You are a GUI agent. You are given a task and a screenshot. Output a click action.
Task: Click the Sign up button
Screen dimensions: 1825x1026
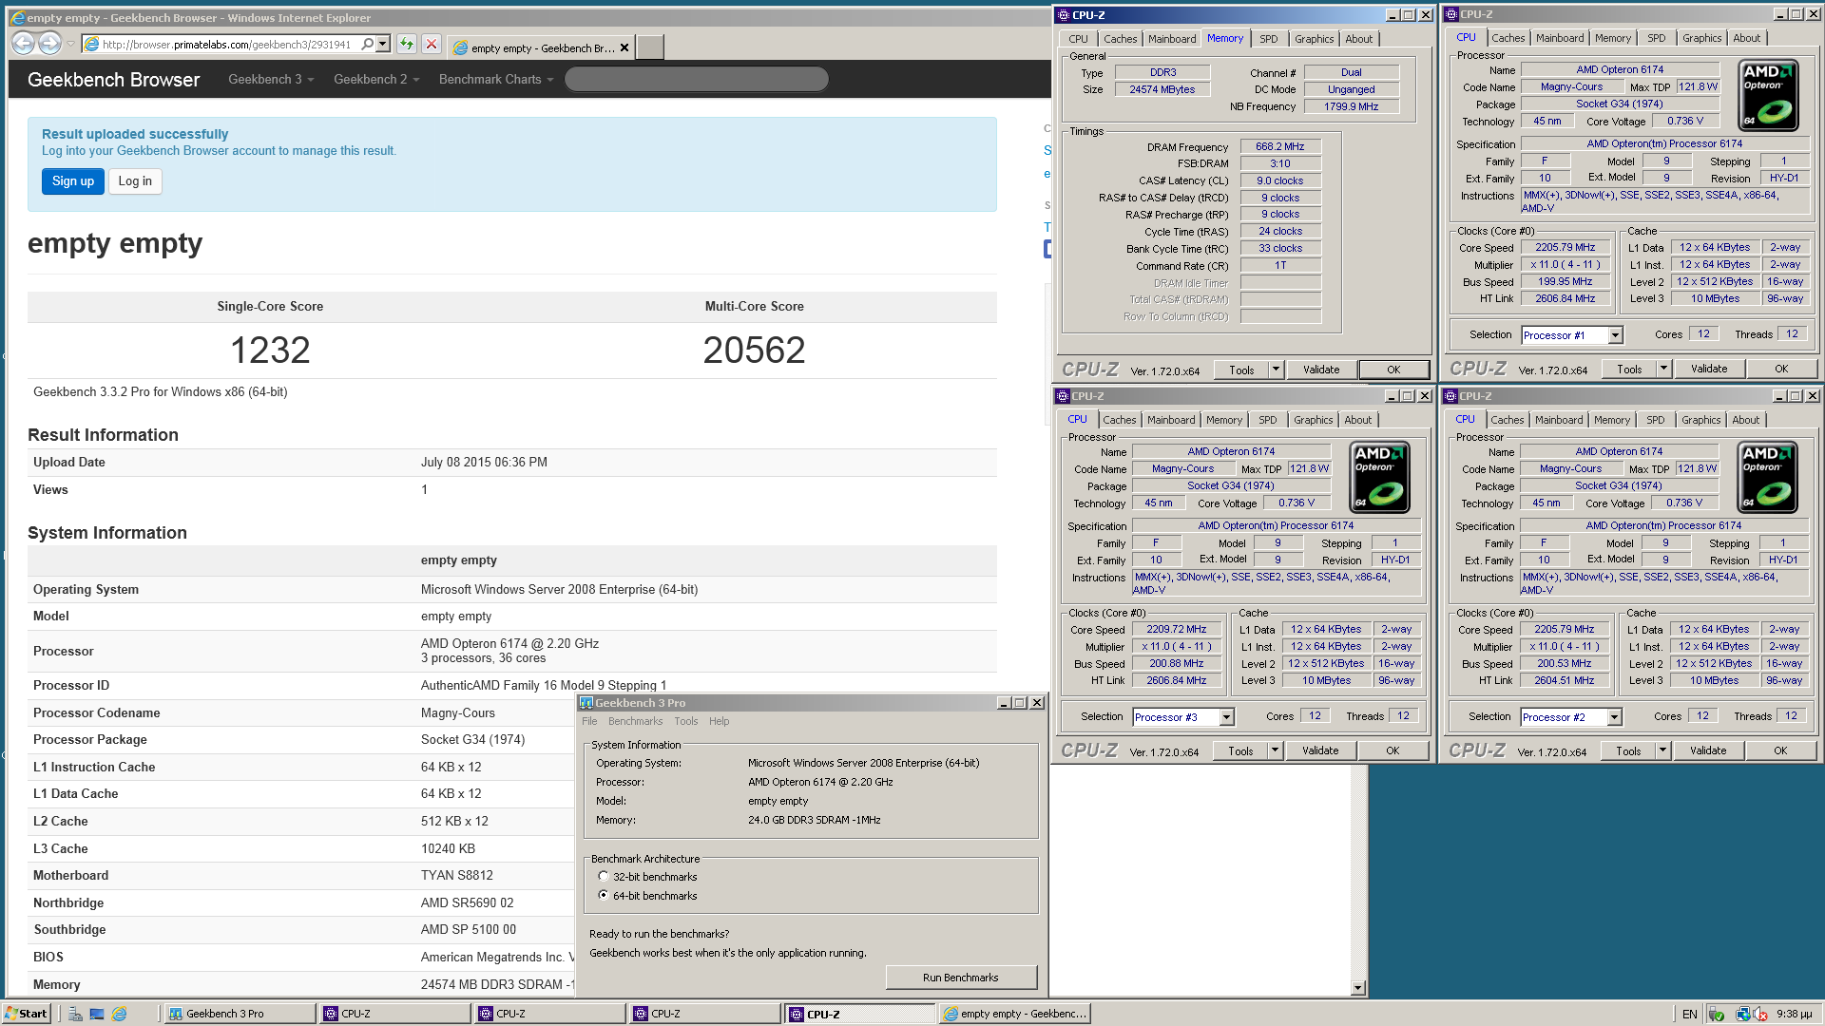click(73, 181)
